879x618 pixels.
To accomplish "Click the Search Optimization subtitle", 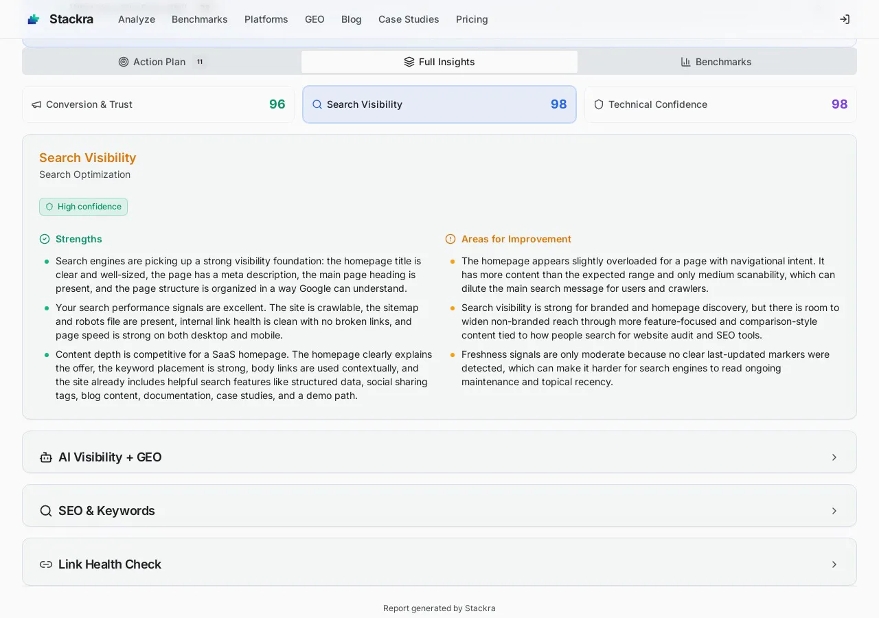I will tap(84, 174).
